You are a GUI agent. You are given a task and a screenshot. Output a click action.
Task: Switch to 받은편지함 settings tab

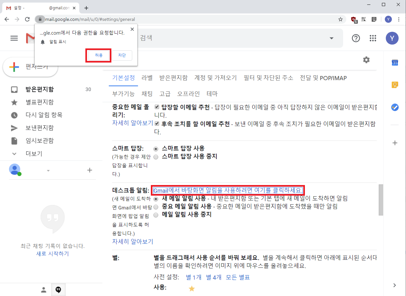(173, 78)
